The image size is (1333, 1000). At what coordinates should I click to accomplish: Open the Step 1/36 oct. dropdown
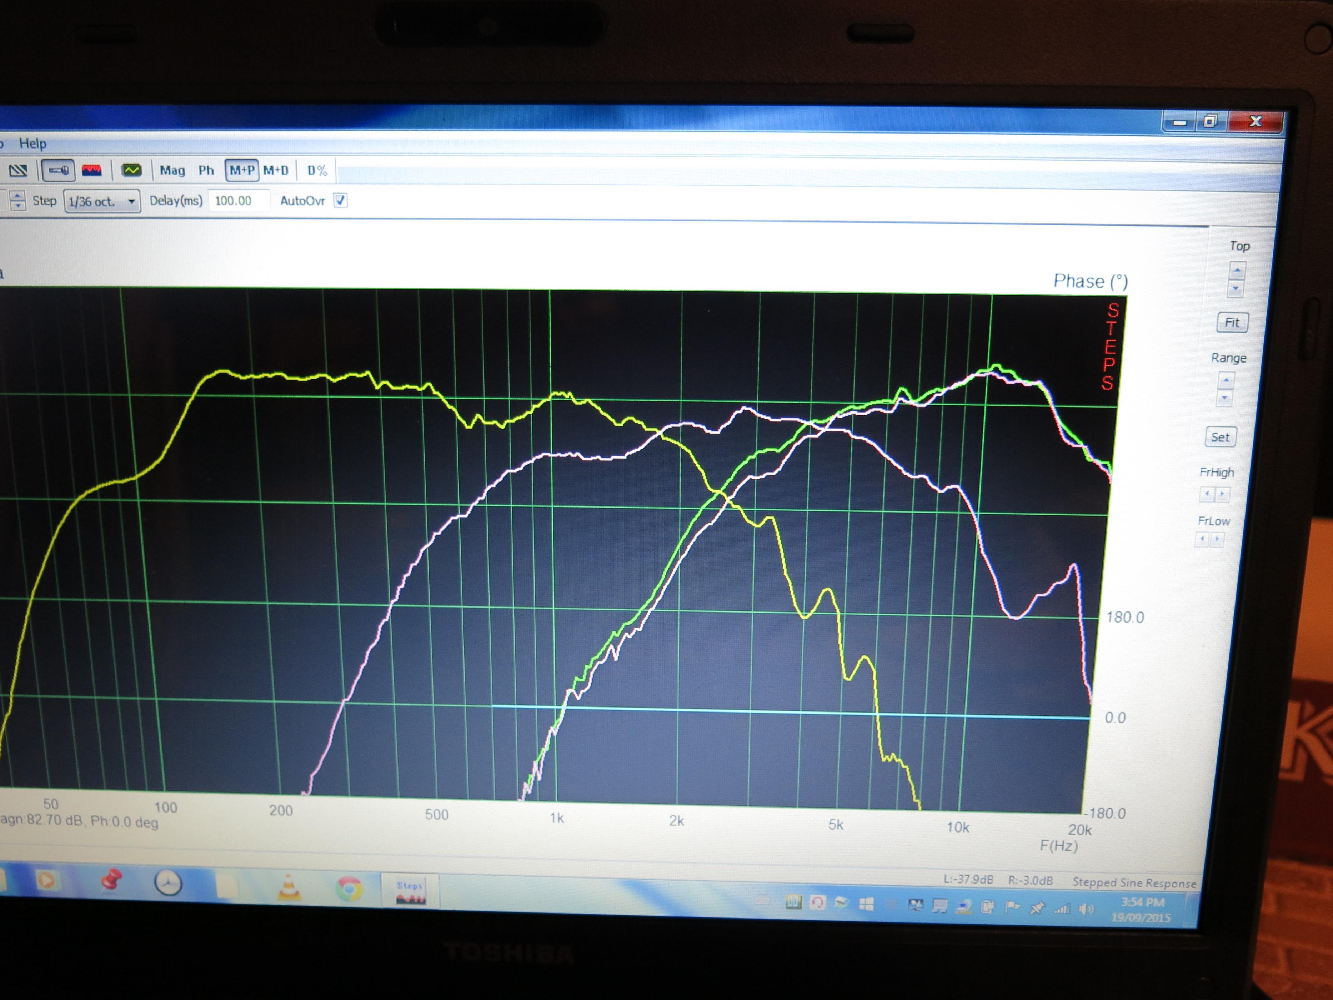102,201
